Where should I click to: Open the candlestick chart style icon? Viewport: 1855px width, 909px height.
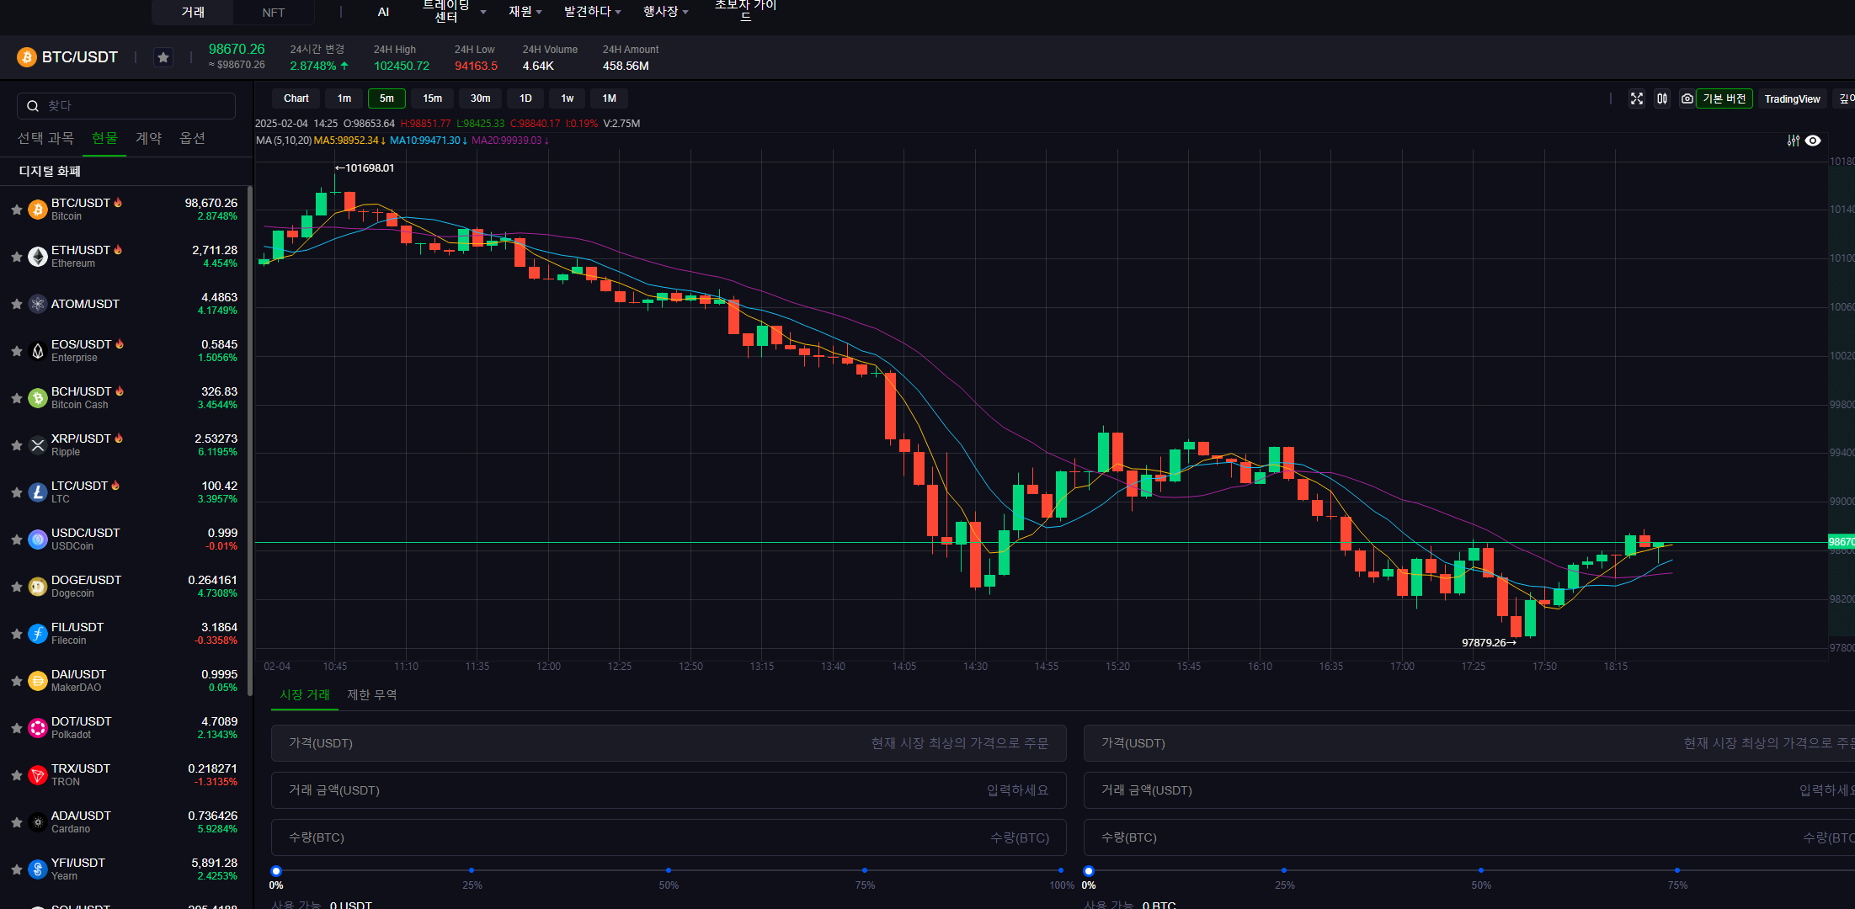tap(1661, 98)
